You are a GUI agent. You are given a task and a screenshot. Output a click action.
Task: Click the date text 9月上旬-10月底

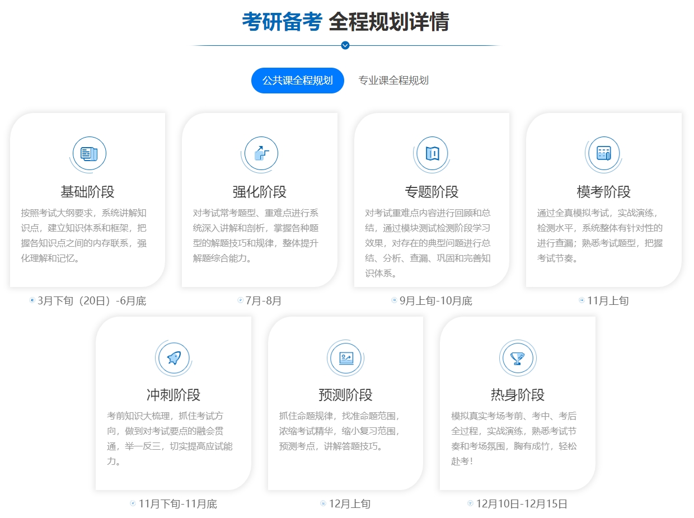pos(436,301)
